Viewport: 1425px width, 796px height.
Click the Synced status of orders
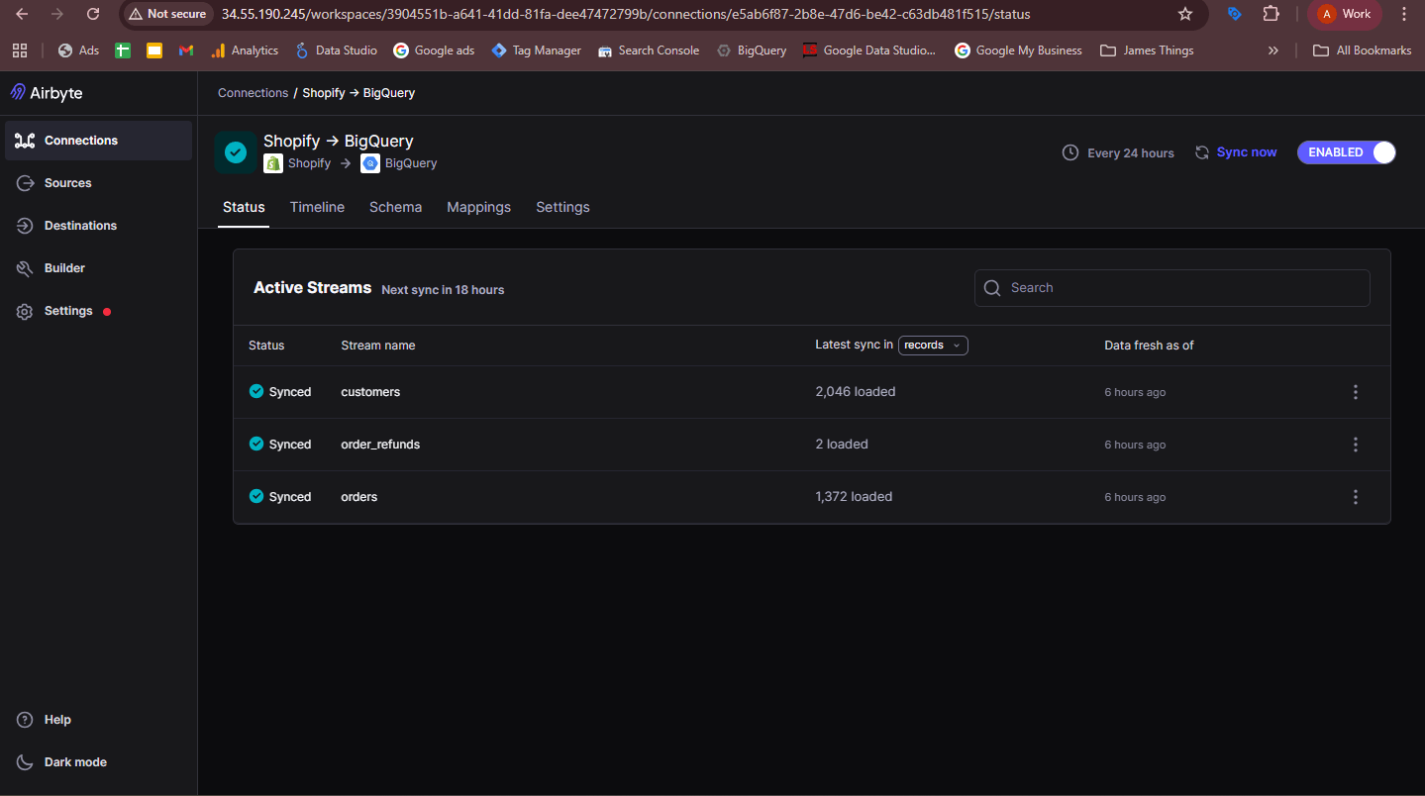280,497
